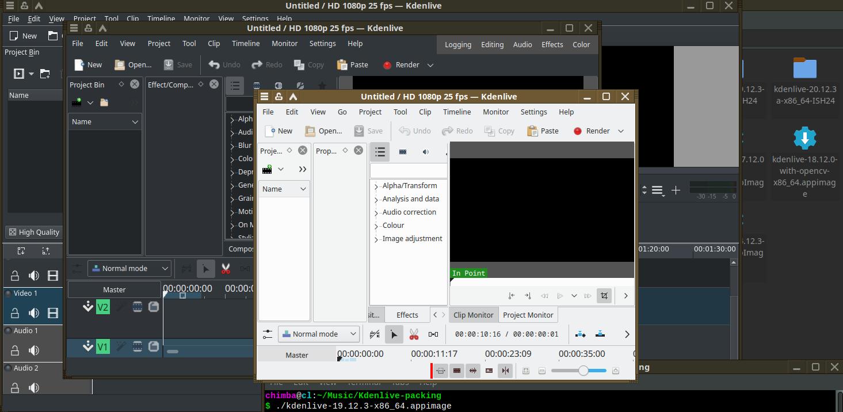The height and width of the screenshot is (412, 843).
Task: Click the spacer tool in front timeline toolbar
Action: pyautogui.click(x=433, y=334)
